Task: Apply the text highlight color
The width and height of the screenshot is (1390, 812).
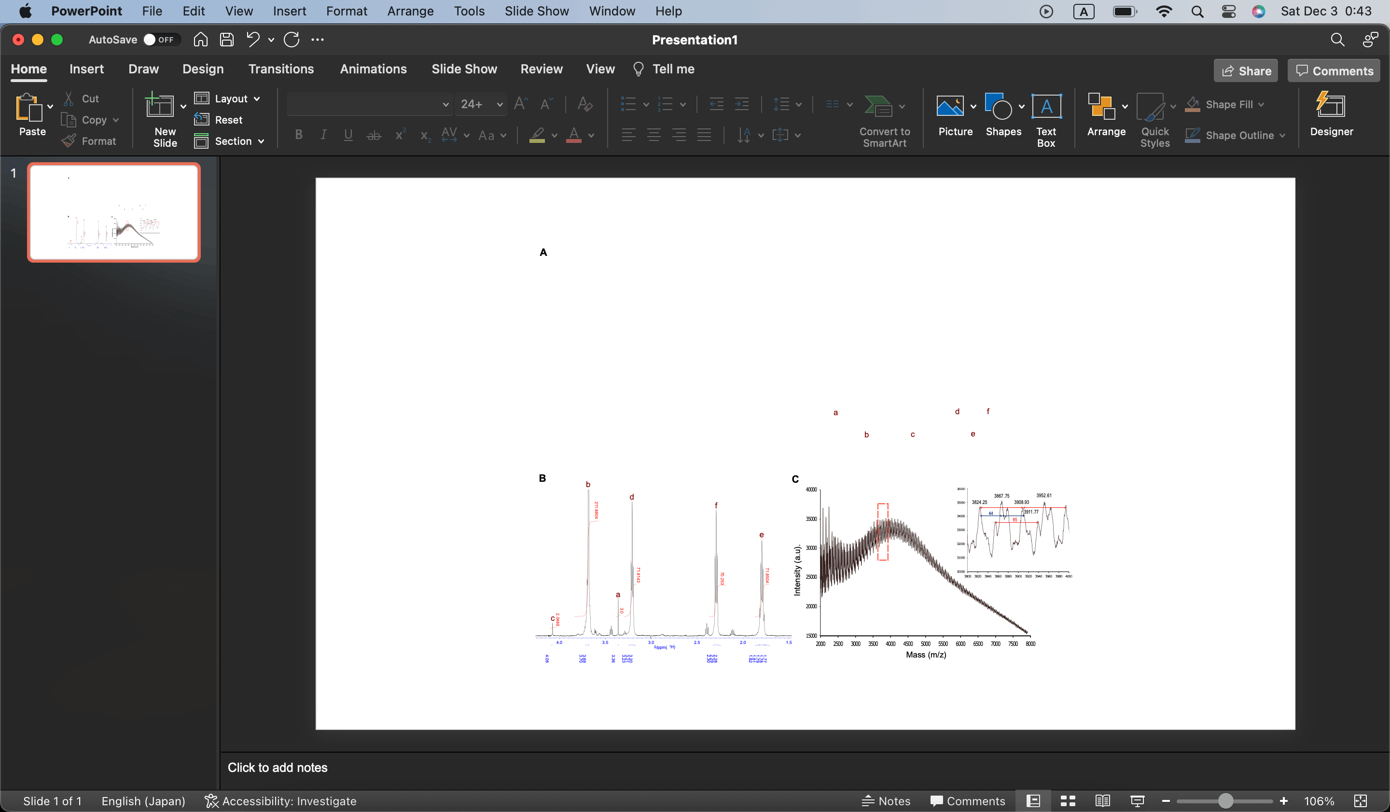Action: coord(537,135)
